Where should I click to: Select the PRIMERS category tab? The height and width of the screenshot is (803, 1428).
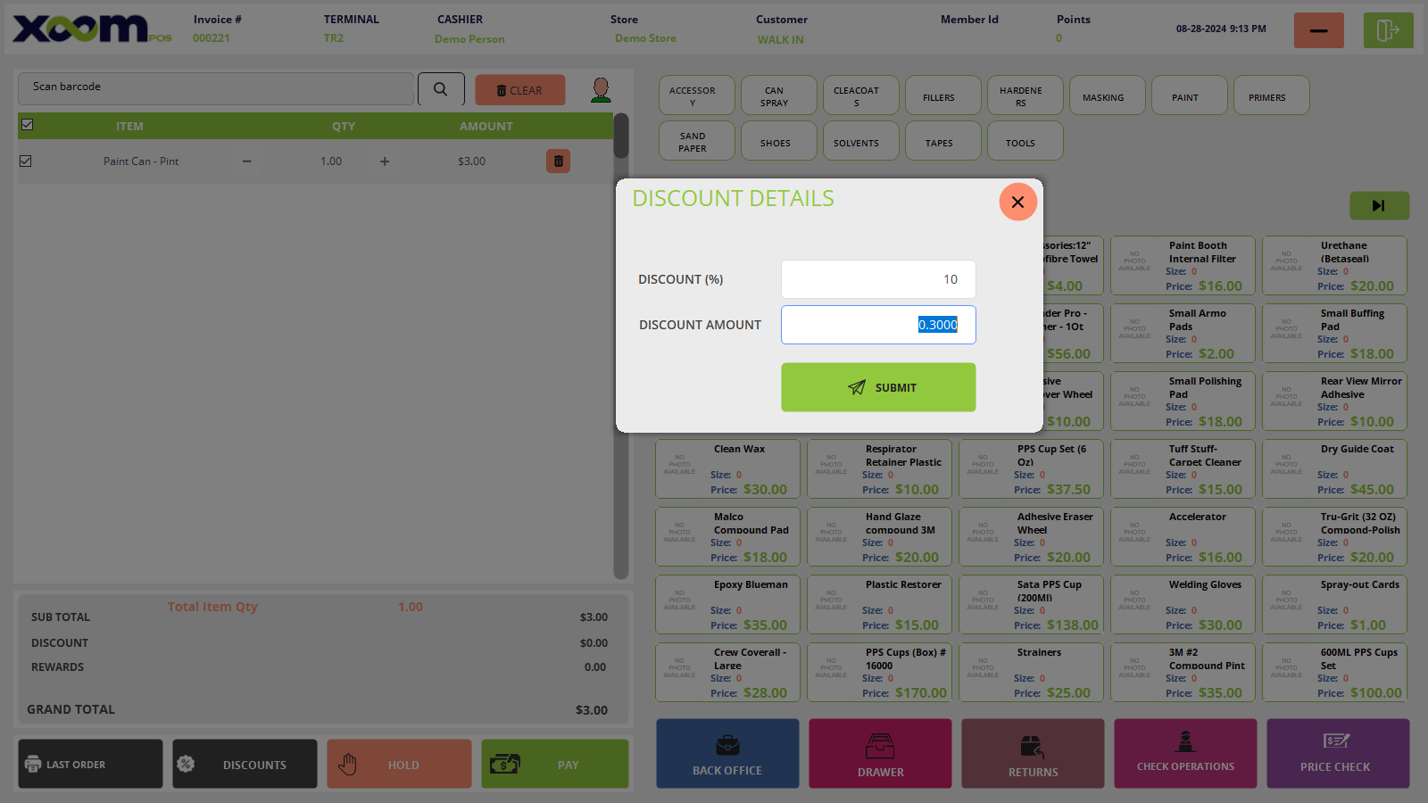[1266, 96]
